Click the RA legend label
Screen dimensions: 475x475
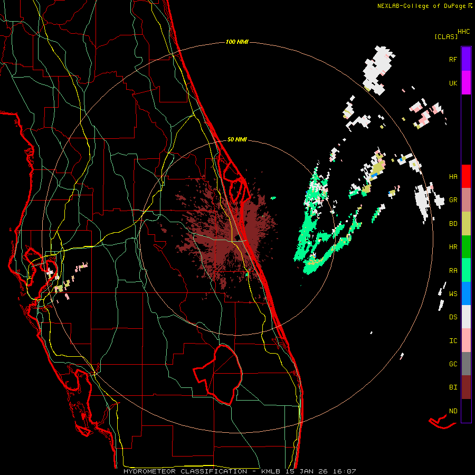[453, 271]
